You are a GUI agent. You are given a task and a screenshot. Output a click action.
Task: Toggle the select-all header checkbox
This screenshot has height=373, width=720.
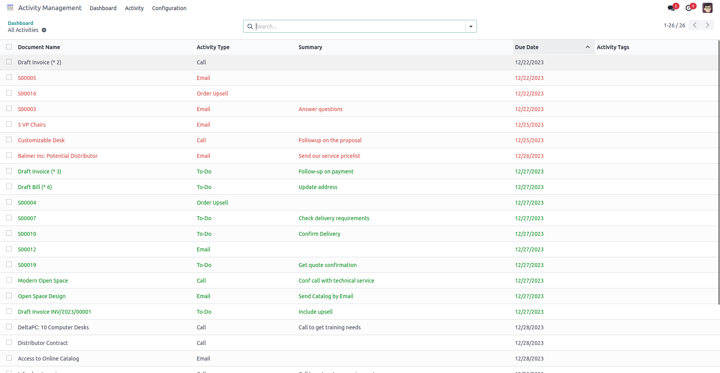point(9,47)
